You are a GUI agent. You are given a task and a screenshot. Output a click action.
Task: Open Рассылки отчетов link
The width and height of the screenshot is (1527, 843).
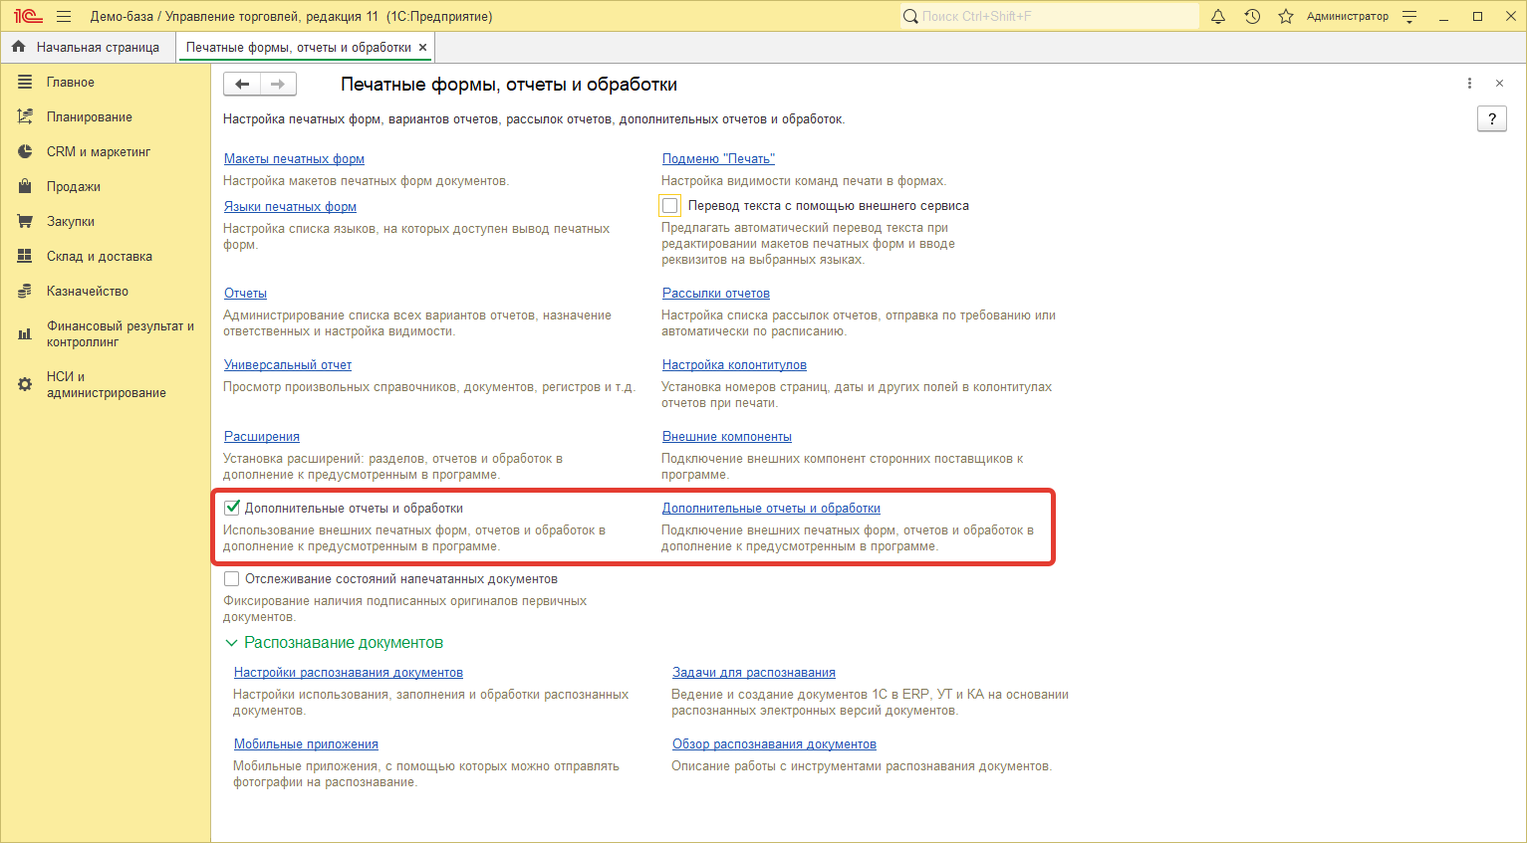coord(715,294)
